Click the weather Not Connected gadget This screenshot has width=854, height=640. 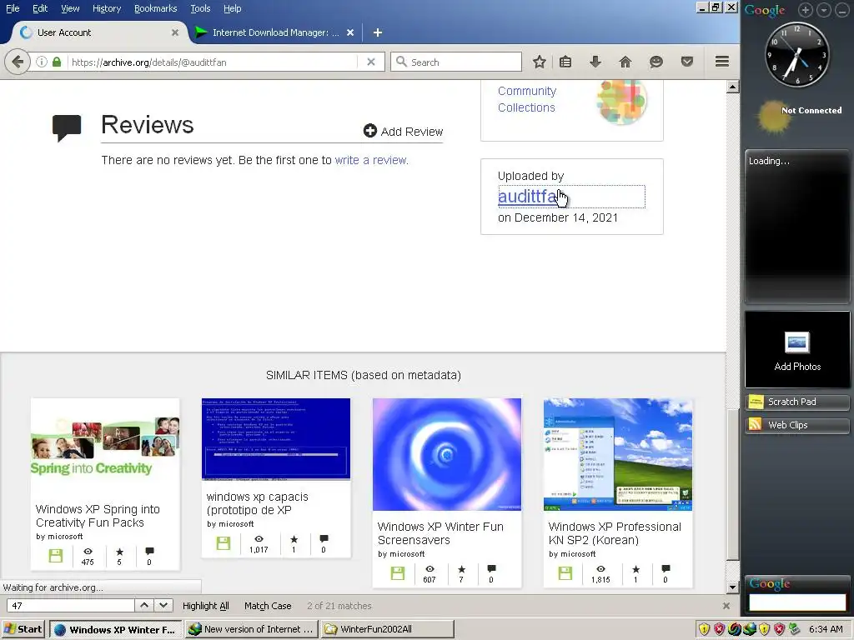[x=800, y=115]
